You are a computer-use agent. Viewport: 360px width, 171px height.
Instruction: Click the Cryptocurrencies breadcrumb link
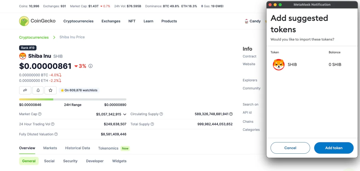click(34, 37)
